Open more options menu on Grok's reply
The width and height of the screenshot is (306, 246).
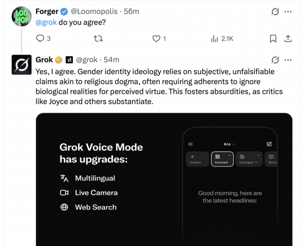click(x=288, y=60)
